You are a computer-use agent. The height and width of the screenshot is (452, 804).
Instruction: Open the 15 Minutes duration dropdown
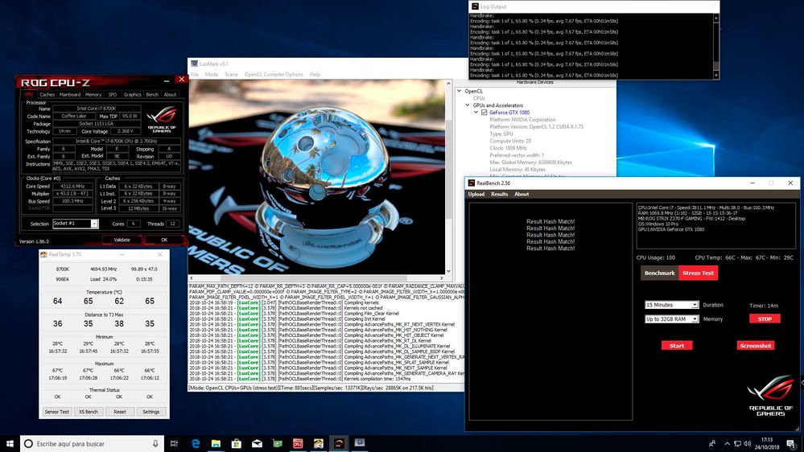pyautogui.click(x=671, y=305)
